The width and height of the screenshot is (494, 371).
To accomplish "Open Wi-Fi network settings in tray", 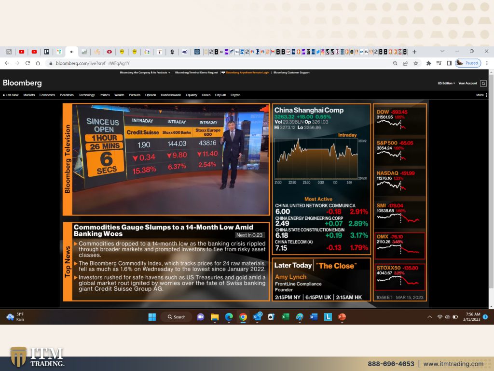I will click(440, 317).
